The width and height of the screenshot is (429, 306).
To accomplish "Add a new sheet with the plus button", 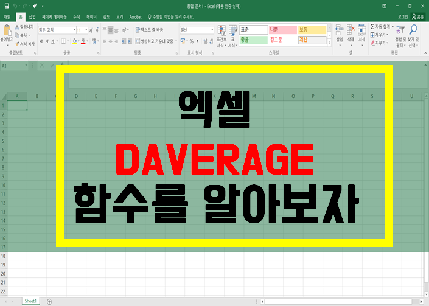I will point(49,301).
